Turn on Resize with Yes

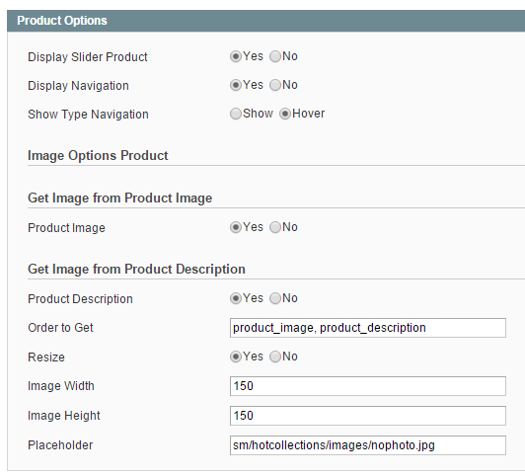pyautogui.click(x=236, y=357)
